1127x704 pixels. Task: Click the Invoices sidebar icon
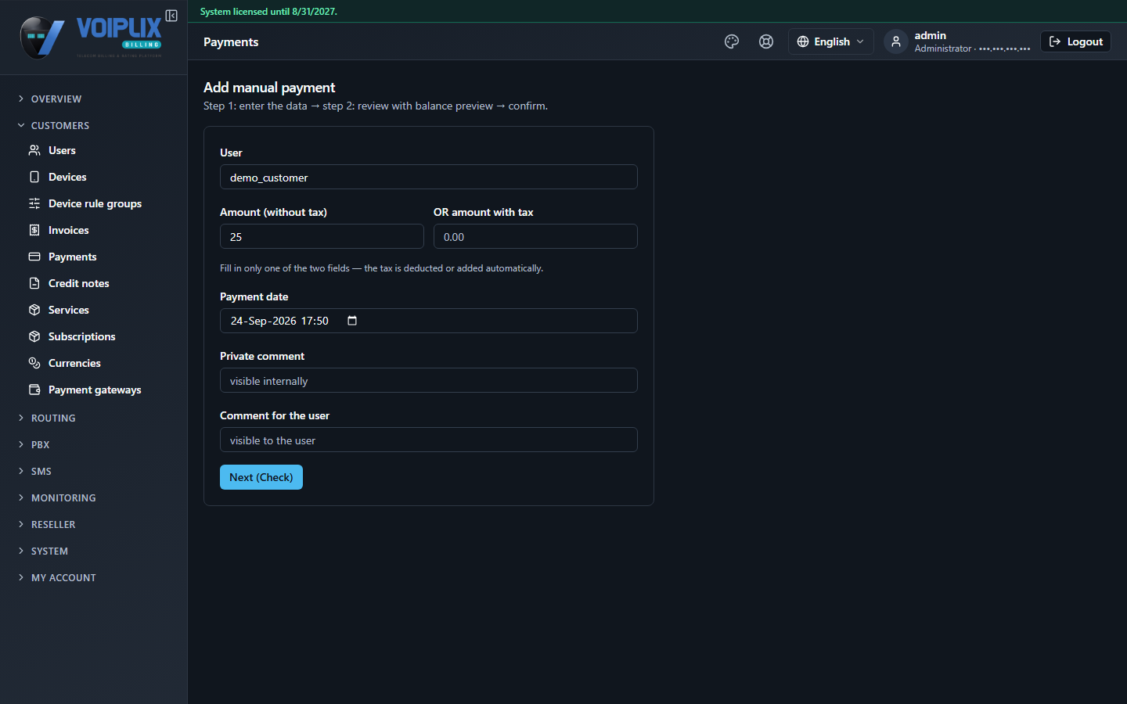(x=34, y=230)
